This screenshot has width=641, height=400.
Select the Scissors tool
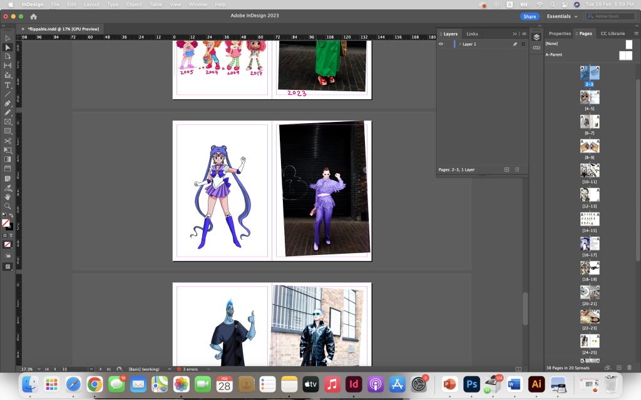(8, 141)
